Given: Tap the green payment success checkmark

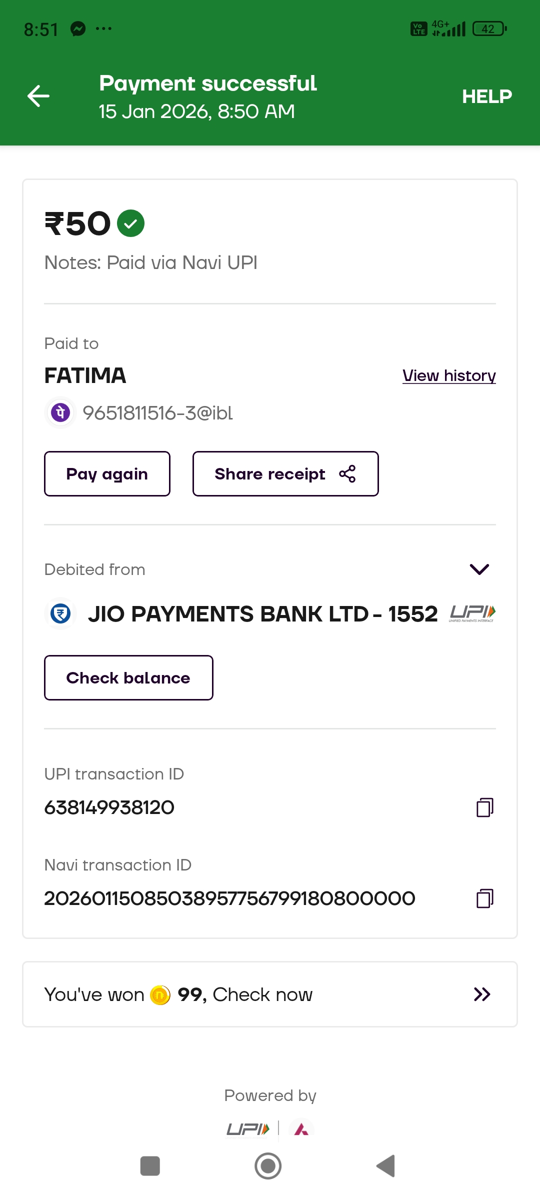Looking at the screenshot, I should (x=130, y=223).
